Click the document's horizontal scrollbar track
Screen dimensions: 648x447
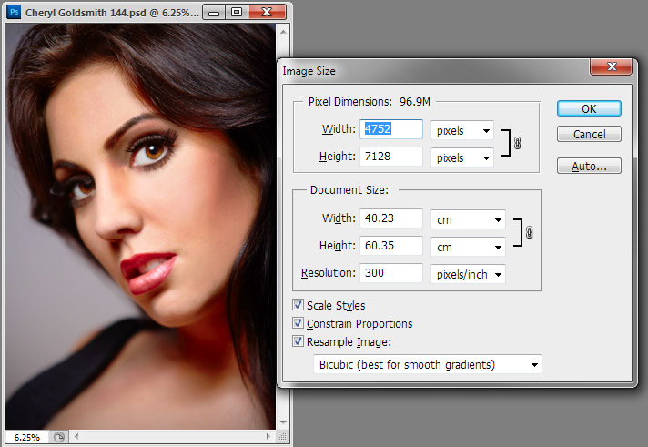point(172,436)
